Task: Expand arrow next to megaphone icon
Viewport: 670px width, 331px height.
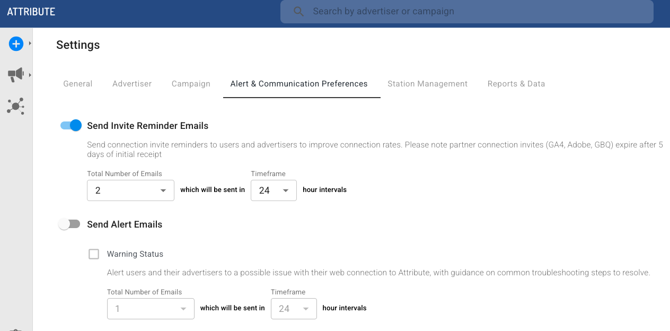Action: click(x=30, y=75)
